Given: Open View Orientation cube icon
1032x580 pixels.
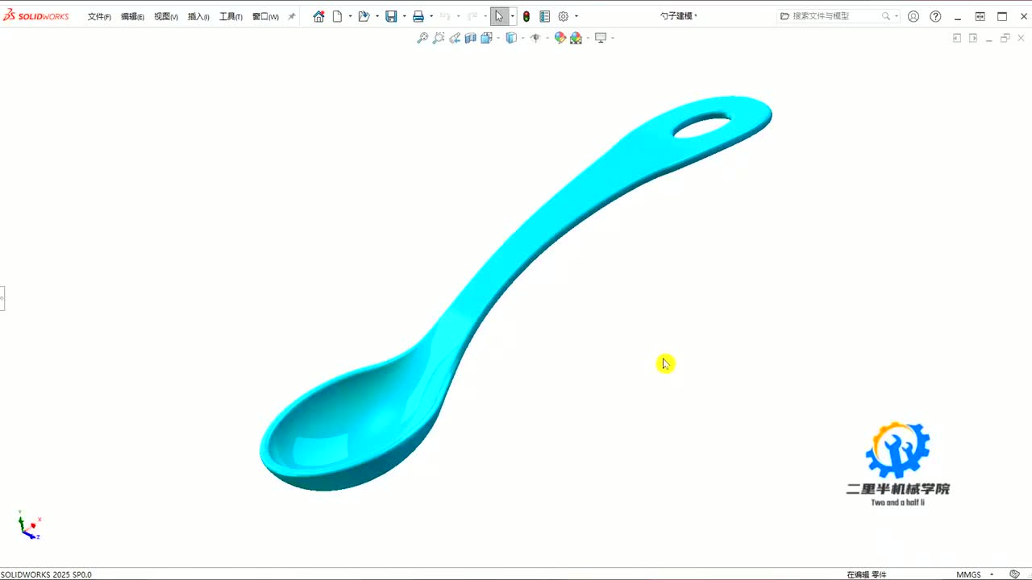Looking at the screenshot, I should point(486,38).
